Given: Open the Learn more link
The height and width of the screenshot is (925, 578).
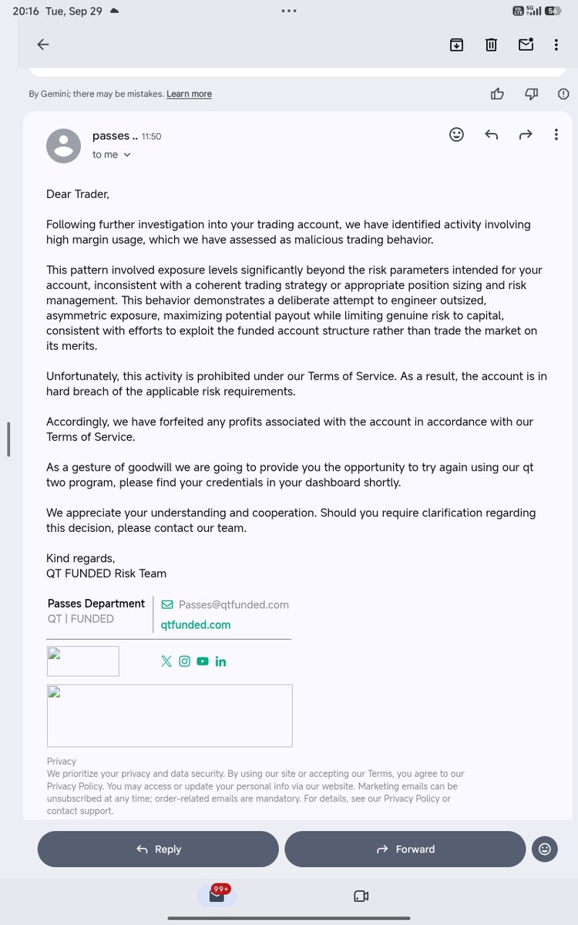Looking at the screenshot, I should (x=189, y=94).
